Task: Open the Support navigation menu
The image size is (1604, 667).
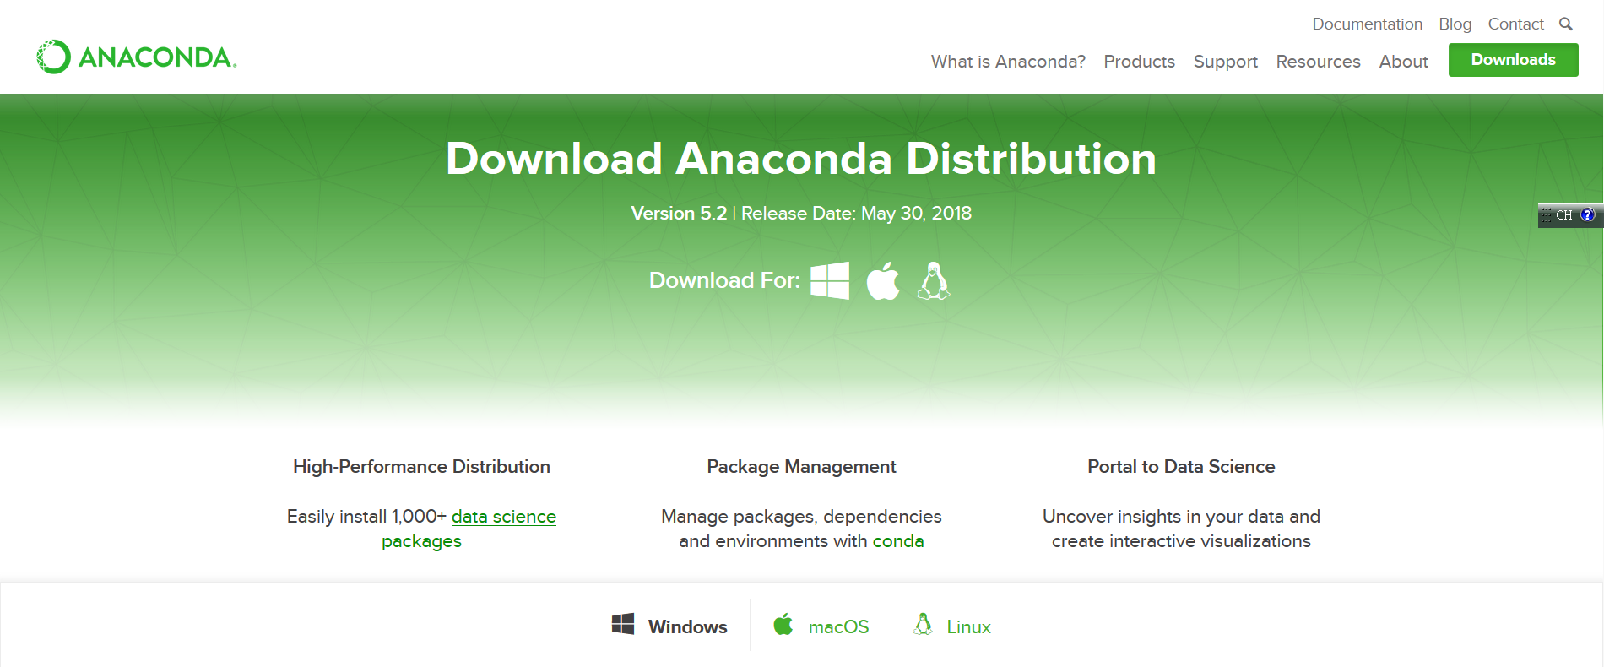Action: click(1225, 62)
